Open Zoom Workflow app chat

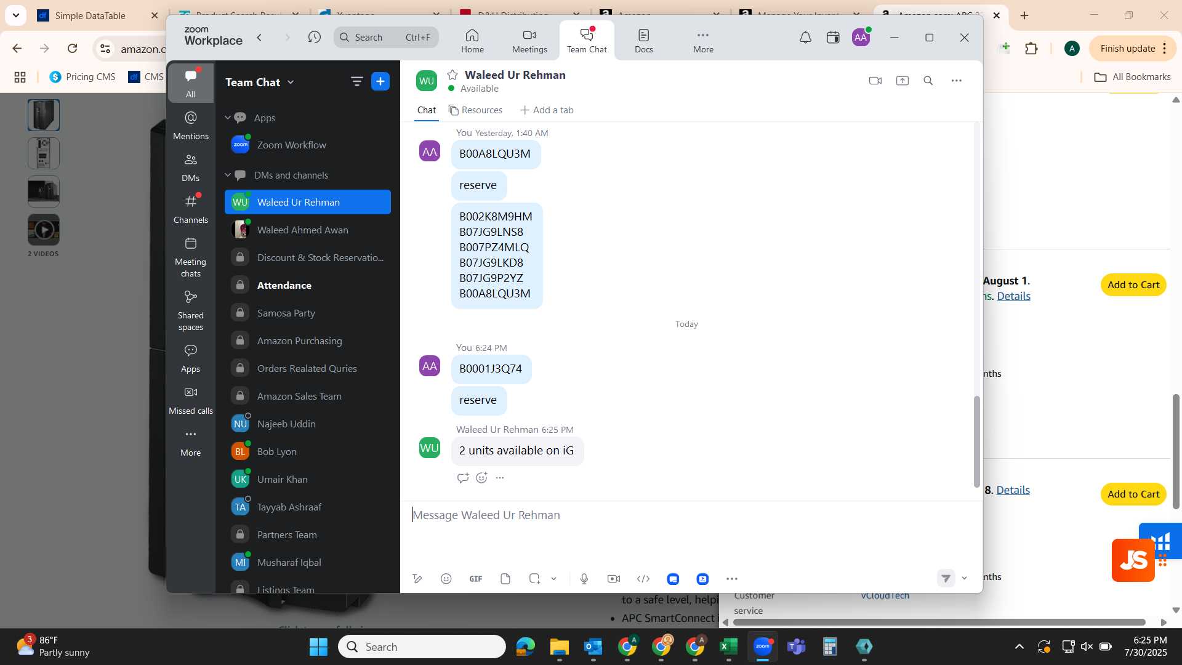(308, 145)
